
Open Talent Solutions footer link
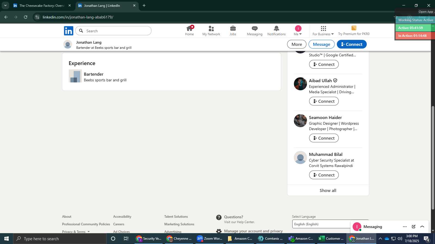tap(176, 216)
